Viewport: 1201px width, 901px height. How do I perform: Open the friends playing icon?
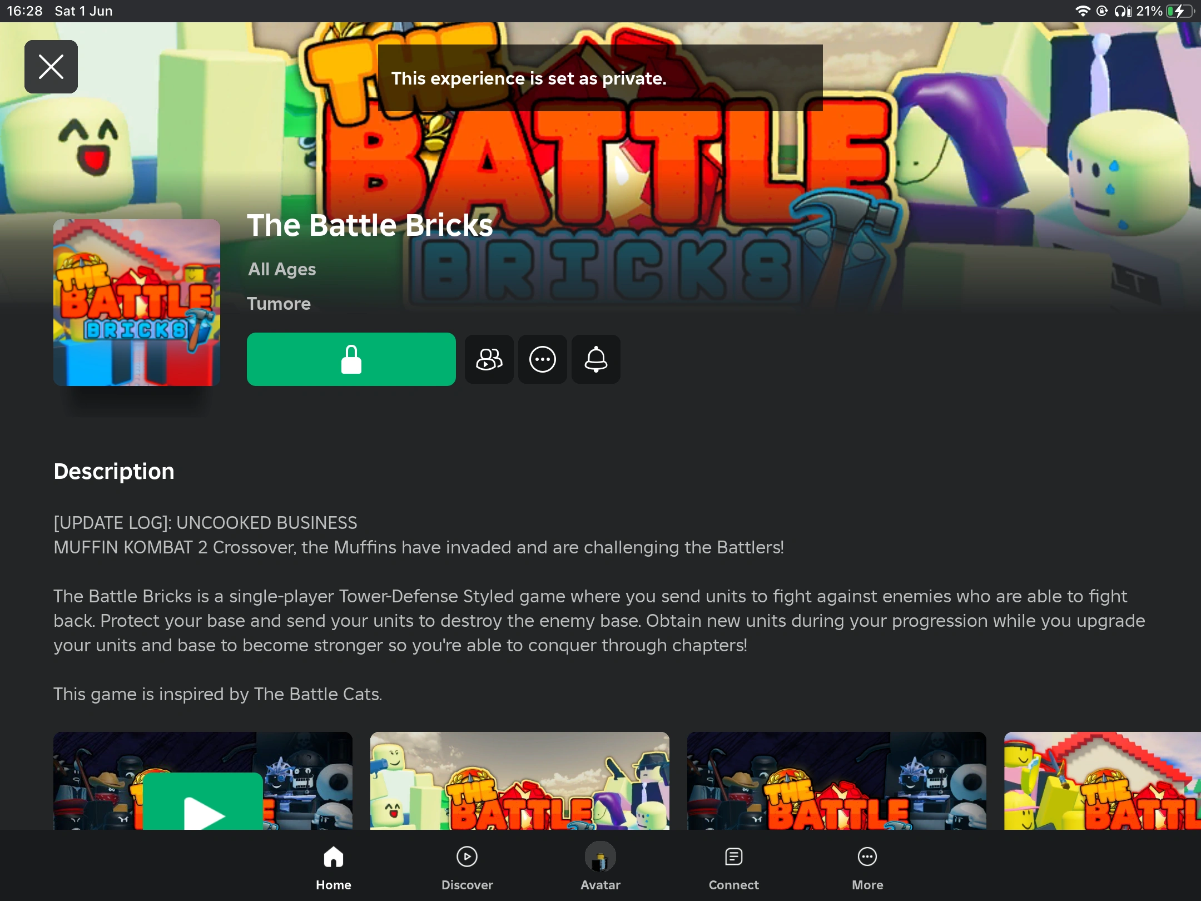point(489,359)
